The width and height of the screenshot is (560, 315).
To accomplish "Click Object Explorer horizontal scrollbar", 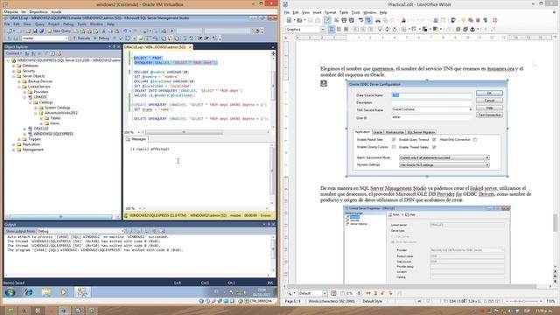I will tap(60, 216).
